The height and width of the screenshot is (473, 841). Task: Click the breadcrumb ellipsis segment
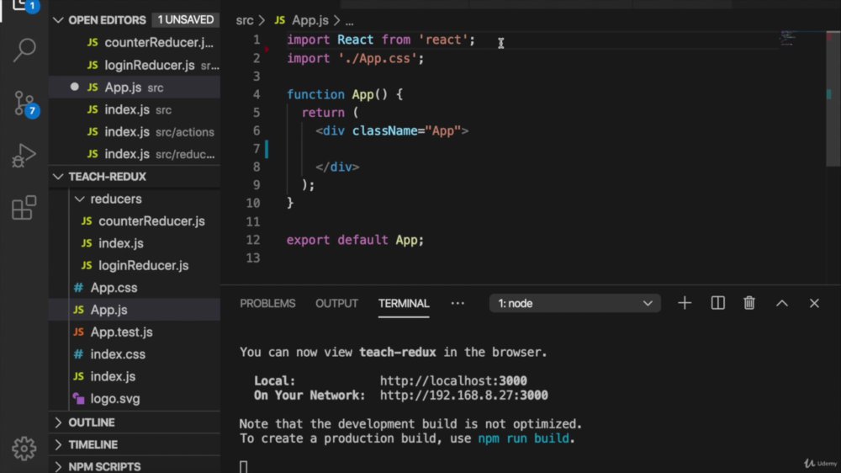click(349, 22)
